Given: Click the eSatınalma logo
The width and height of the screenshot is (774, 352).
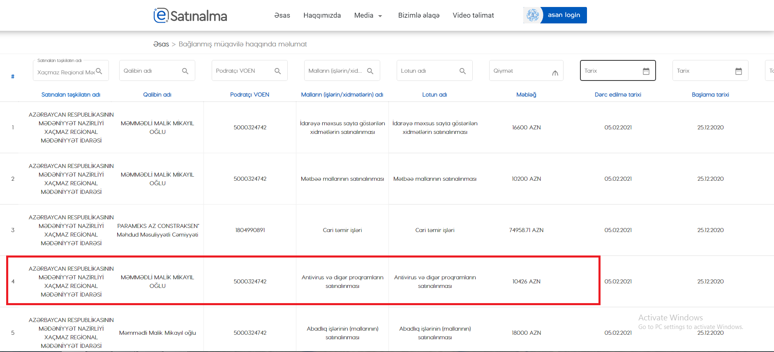Looking at the screenshot, I should pos(190,16).
